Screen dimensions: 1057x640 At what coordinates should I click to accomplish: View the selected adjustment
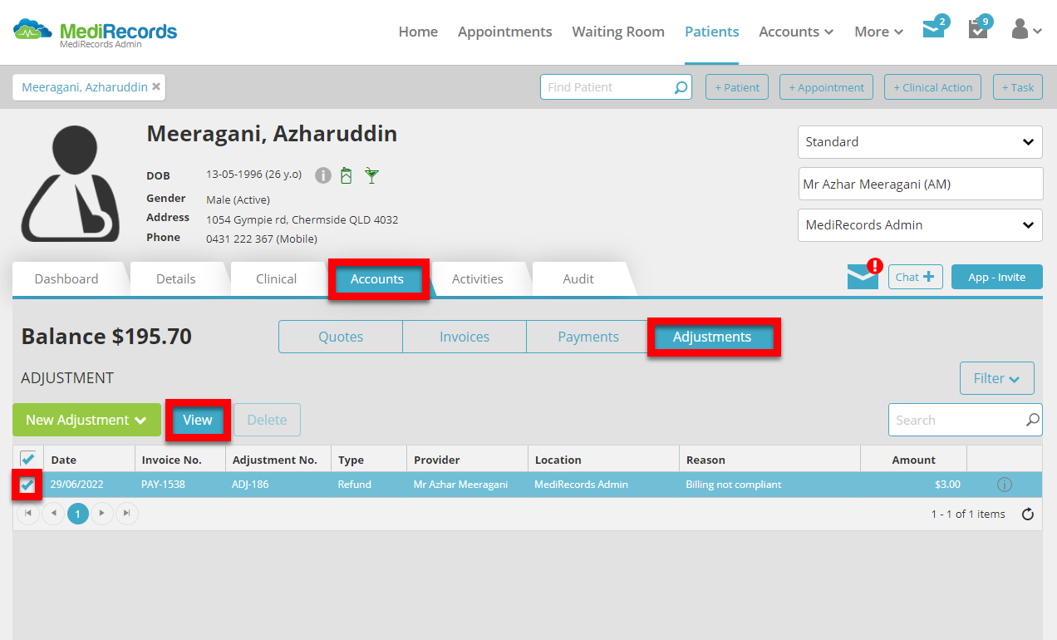pyautogui.click(x=198, y=420)
